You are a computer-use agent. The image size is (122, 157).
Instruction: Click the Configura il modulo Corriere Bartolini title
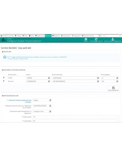click(x=24, y=41)
